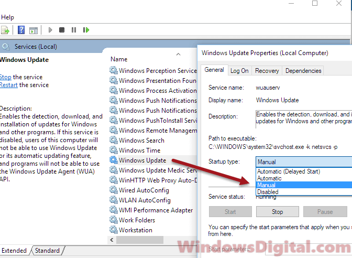The height and width of the screenshot is (258, 352).
Task: Click the greyed-out Start button
Action: click(x=230, y=212)
